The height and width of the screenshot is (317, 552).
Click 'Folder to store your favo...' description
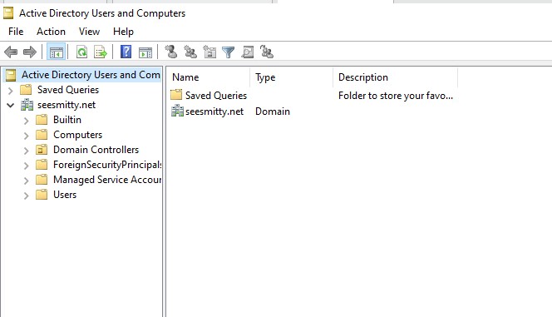coord(396,96)
